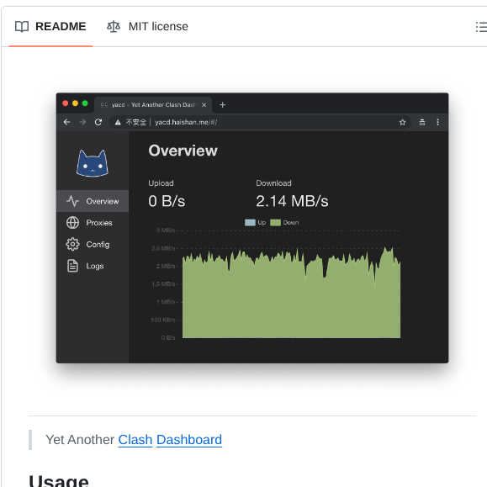Click the blue cat logo in screenshot
This screenshot has height=487, width=487.
click(x=93, y=163)
